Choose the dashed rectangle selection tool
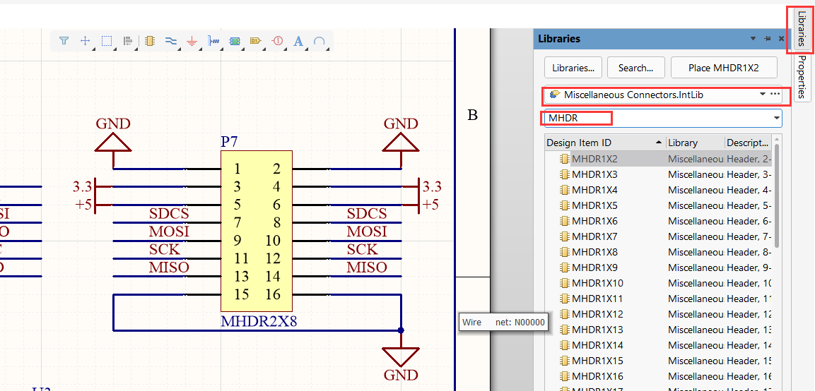 coord(107,40)
